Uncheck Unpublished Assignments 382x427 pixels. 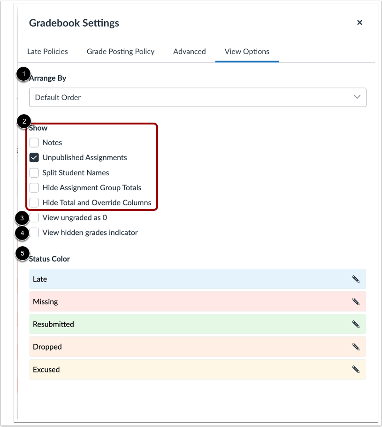pyautogui.click(x=34, y=157)
